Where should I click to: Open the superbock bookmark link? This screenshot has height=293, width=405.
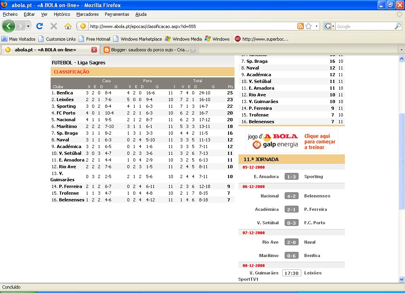(261, 39)
